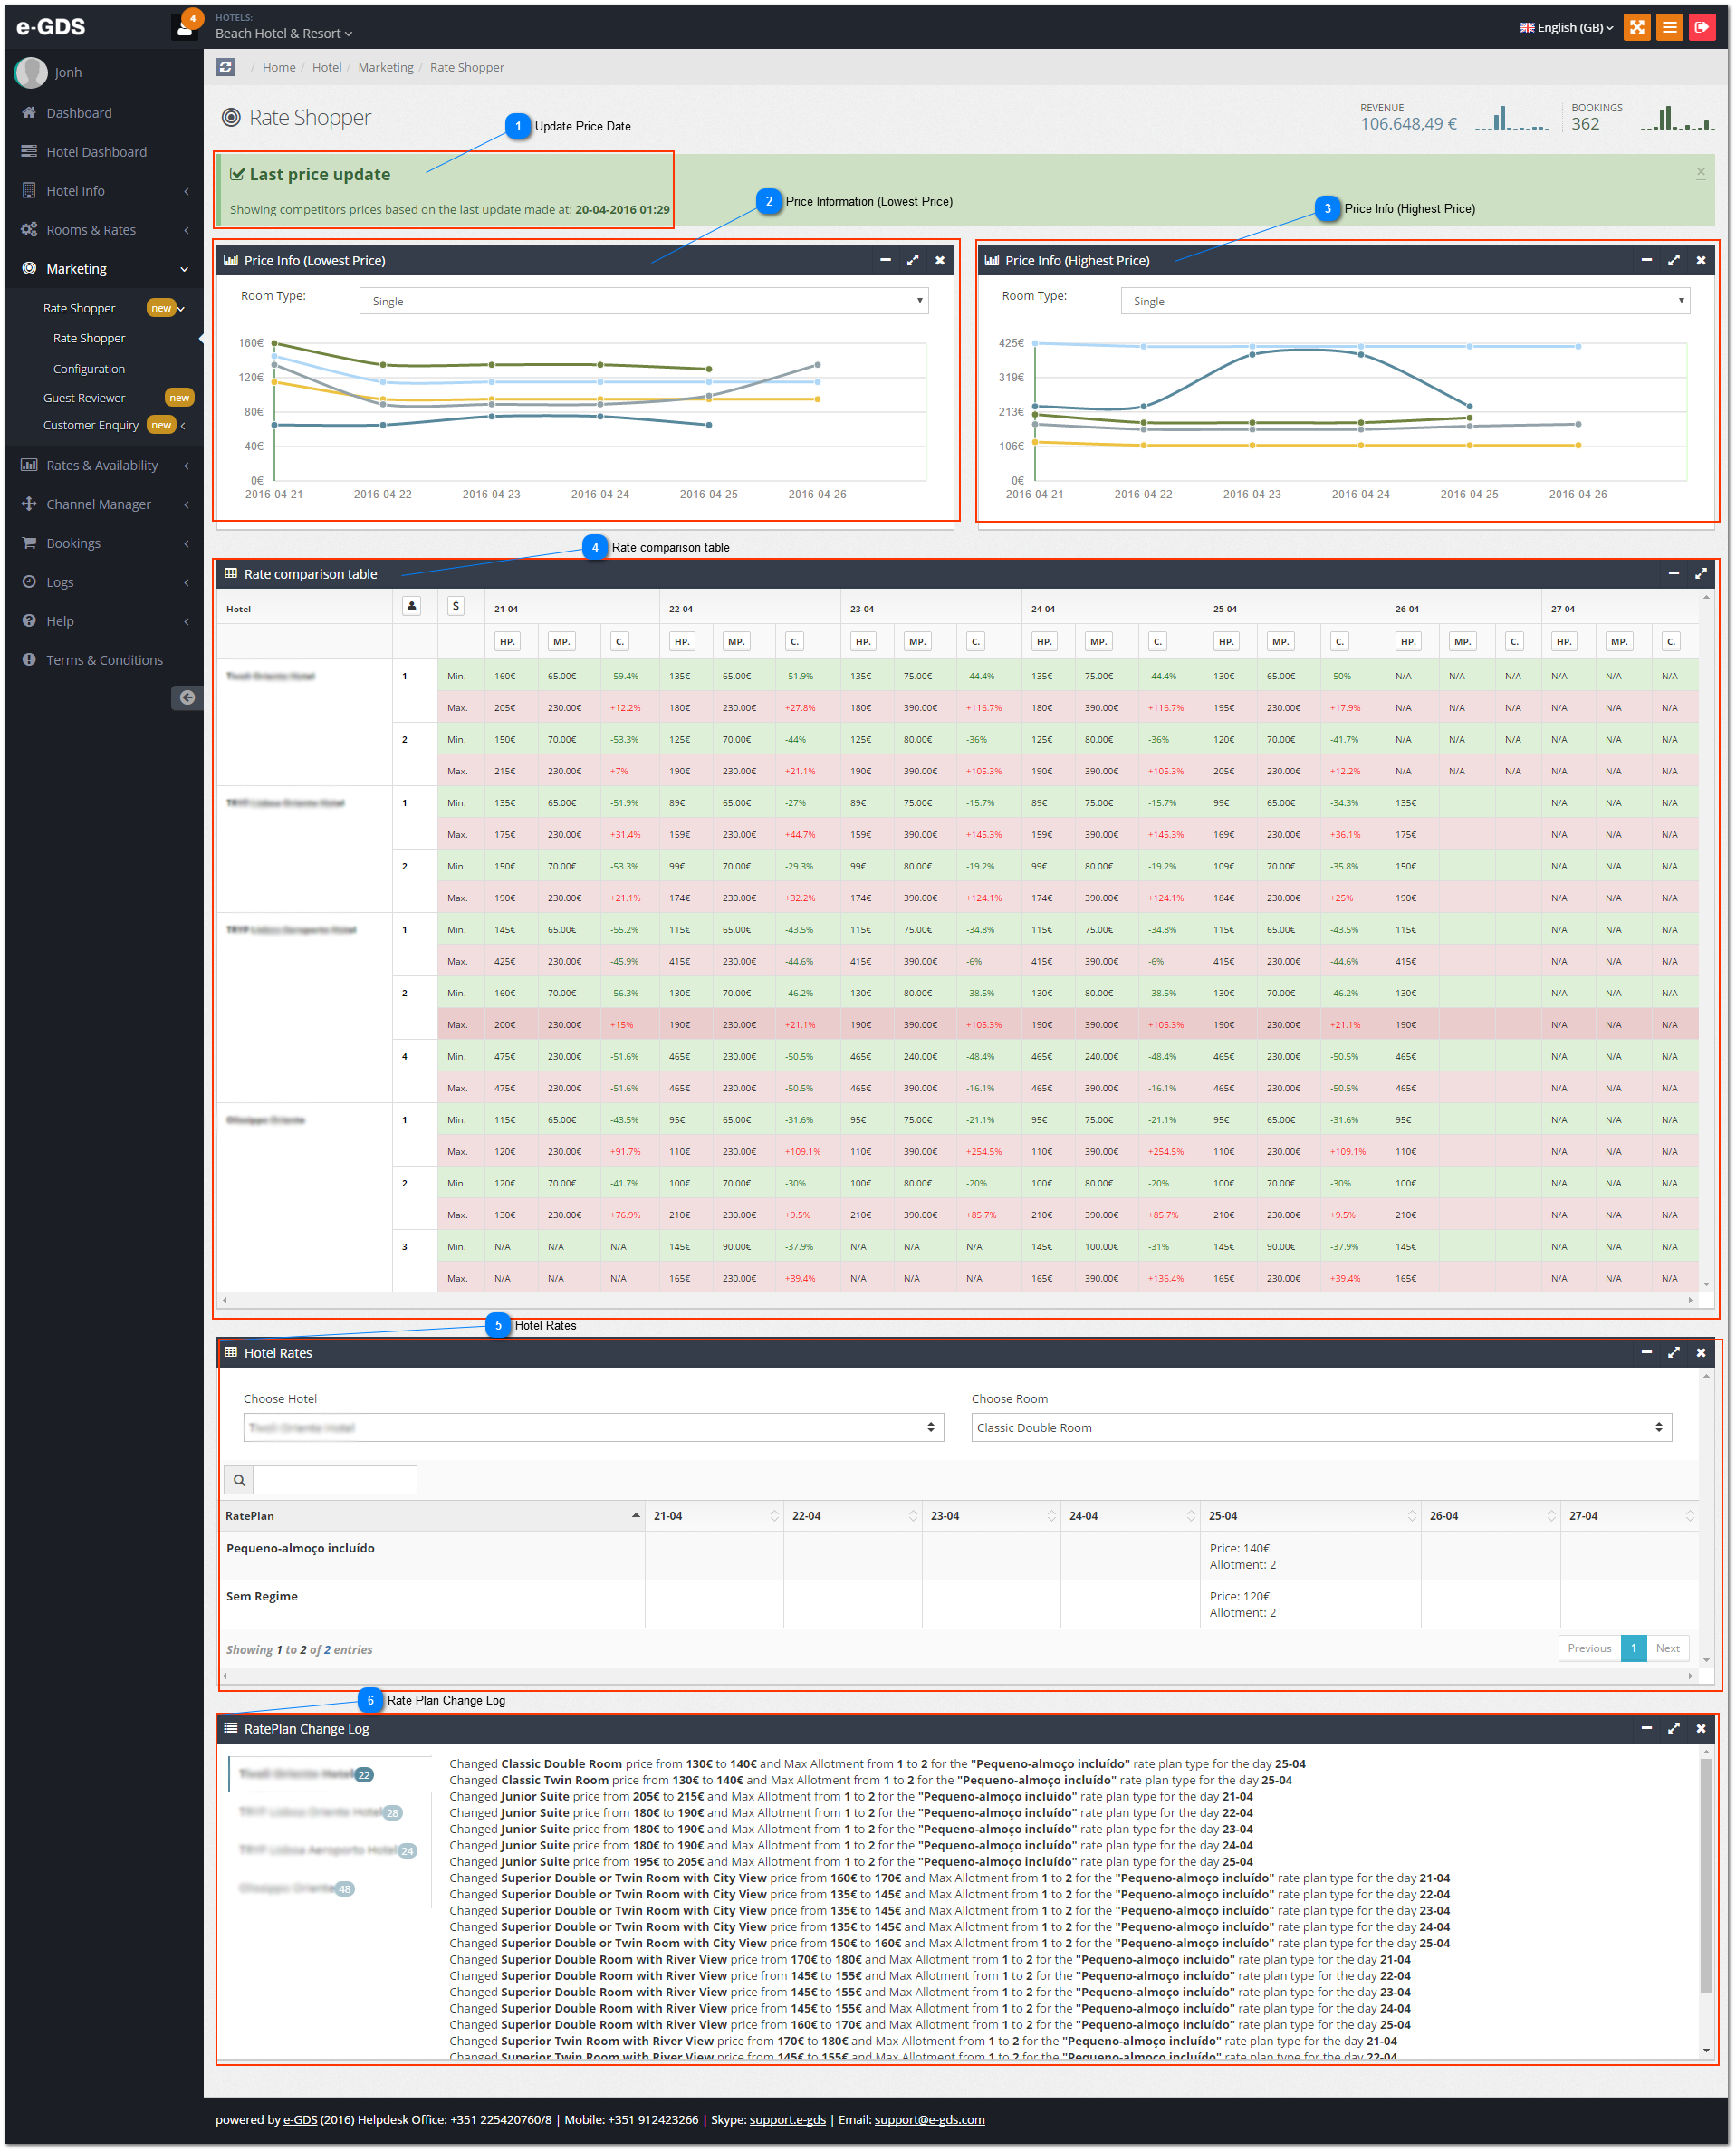1736x2152 pixels.
Task: Open Room Type dropdown in Lowest Price panel
Action: pos(643,301)
